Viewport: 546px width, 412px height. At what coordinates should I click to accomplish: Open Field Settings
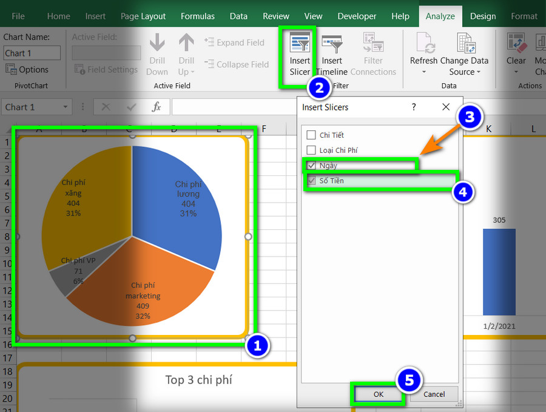coord(106,69)
